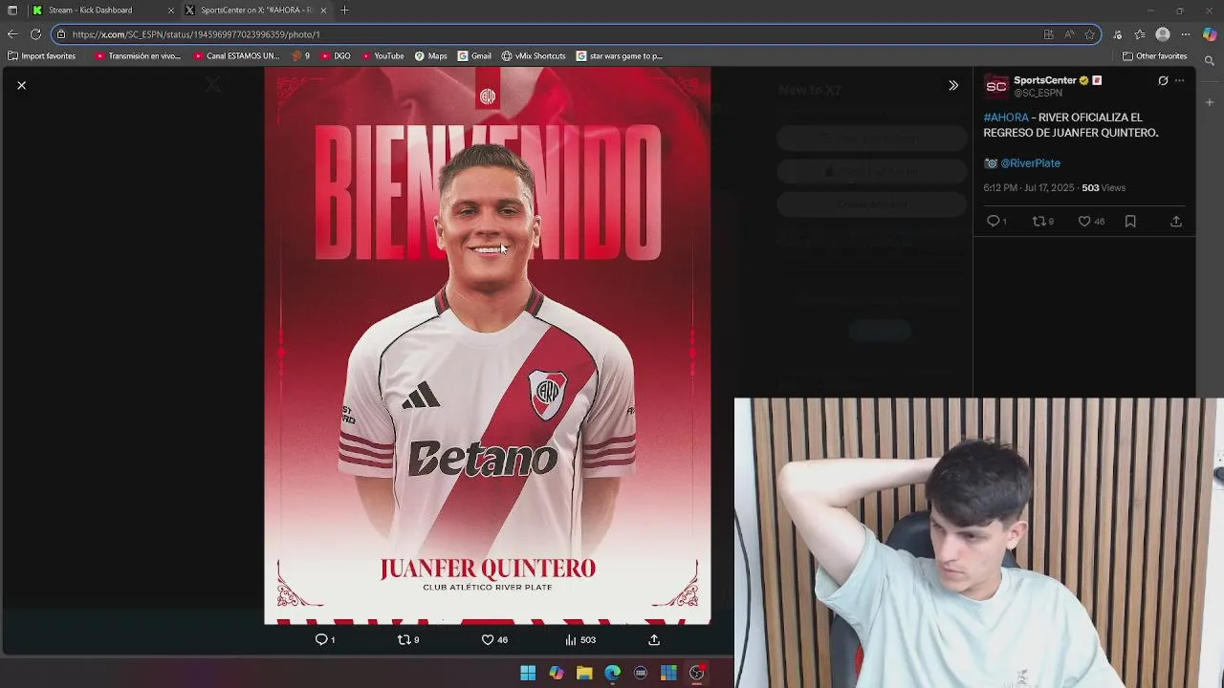
Task: Open the read aloud icon in address bar
Action: 1069,34
